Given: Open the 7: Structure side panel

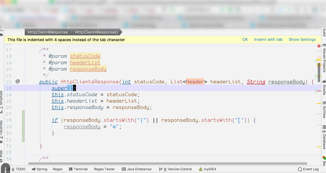Looking at the screenshot, I should tap(2, 100).
